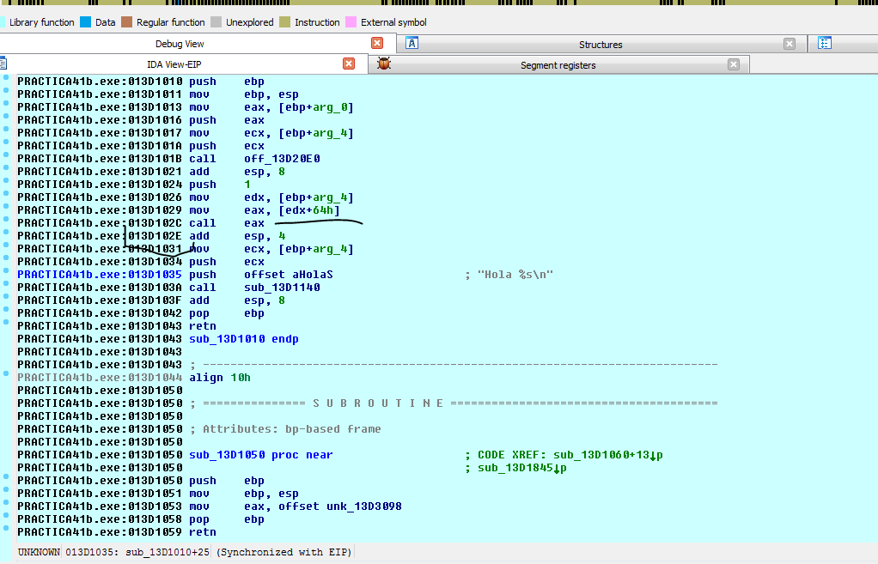
Task: Select the Debug View tab
Action: coord(180,44)
